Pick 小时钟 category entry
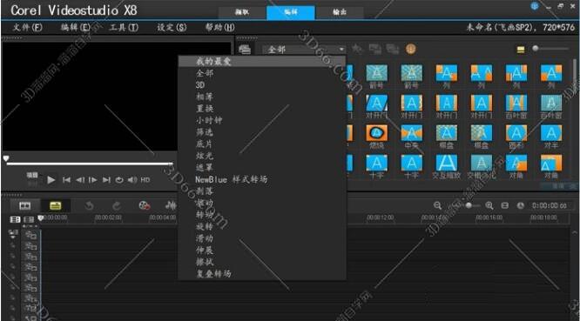This screenshot has height=321, width=580. [209, 120]
